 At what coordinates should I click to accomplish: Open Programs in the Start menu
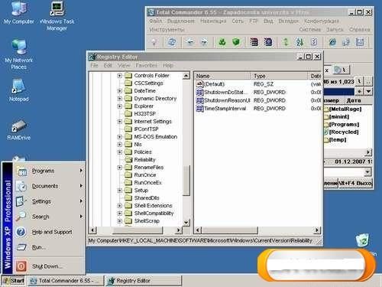[x=49, y=171]
